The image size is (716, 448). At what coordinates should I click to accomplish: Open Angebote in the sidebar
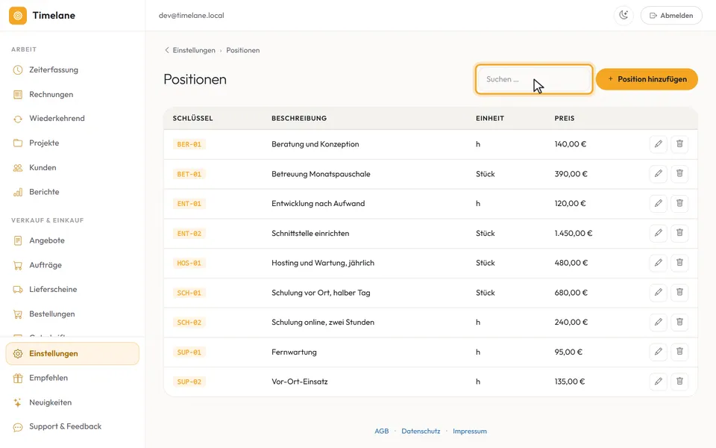(72, 240)
